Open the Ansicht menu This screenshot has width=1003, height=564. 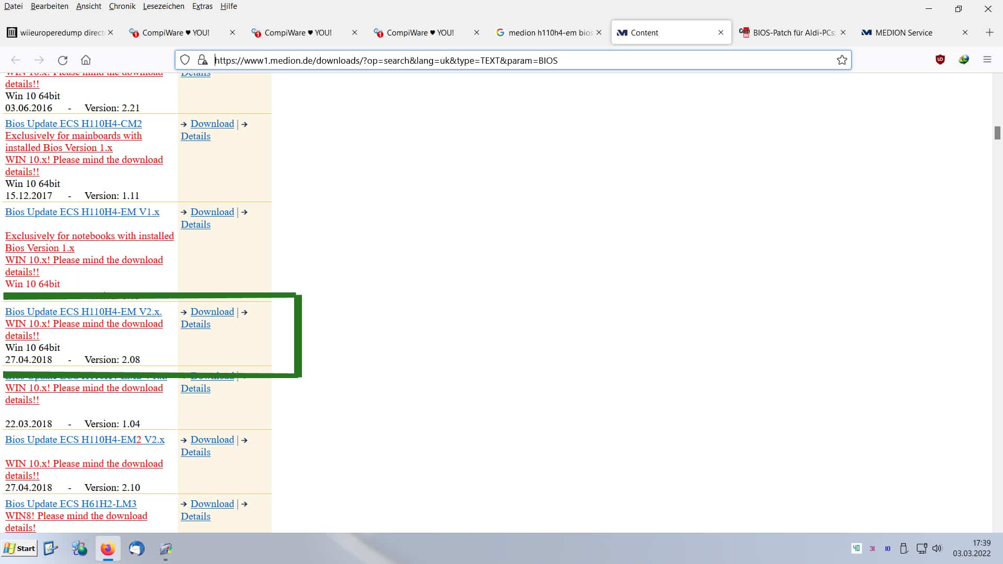pyautogui.click(x=89, y=6)
